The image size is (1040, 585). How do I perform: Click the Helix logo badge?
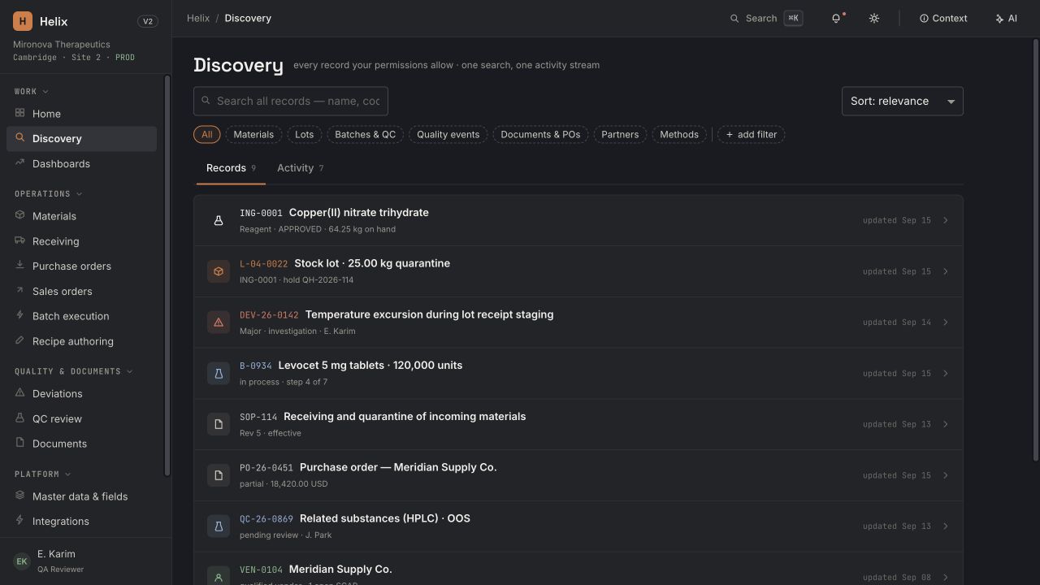(x=23, y=21)
